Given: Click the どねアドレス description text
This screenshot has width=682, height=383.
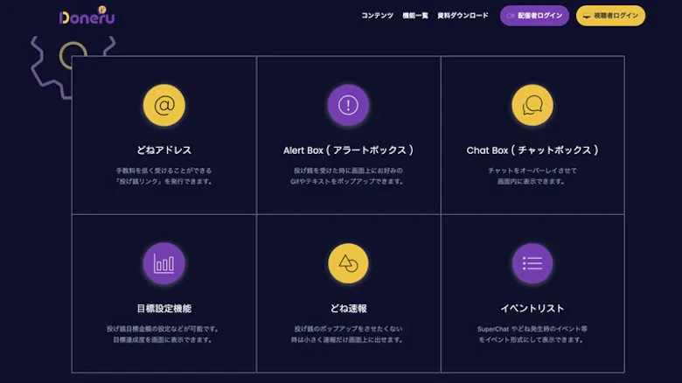Looking at the screenshot, I should tap(164, 176).
